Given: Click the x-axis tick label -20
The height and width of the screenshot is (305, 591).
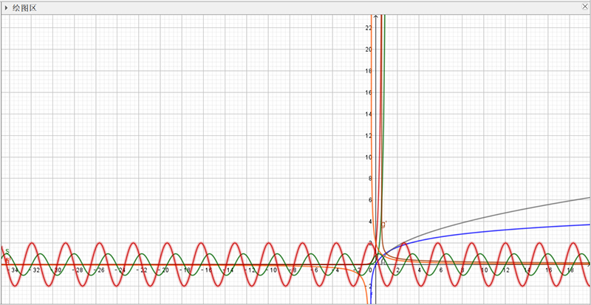Looking at the screenshot, I should pyautogui.click(x=165, y=270).
